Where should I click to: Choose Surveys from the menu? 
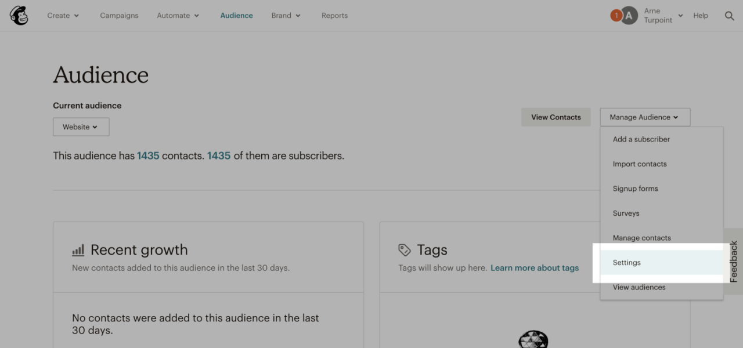662,213
